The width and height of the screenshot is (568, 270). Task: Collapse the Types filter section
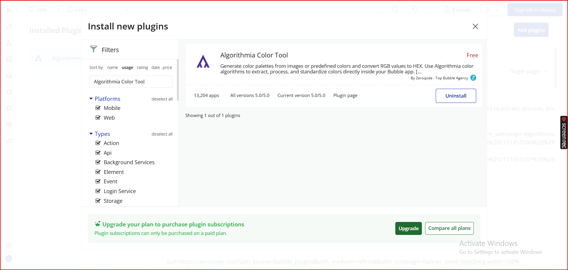coord(91,134)
